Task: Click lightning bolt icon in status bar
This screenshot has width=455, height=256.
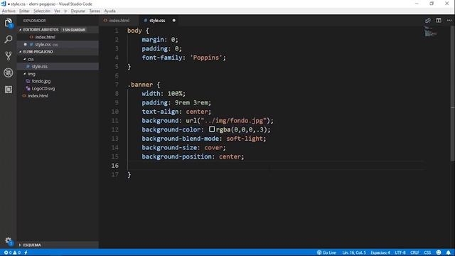Action: click(x=26, y=252)
